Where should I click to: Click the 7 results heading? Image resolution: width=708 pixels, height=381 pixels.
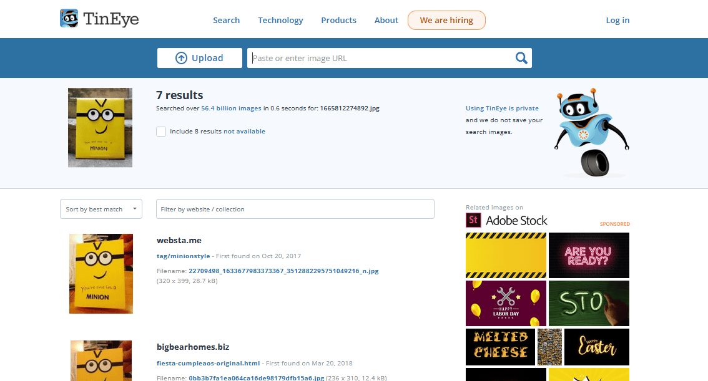(180, 95)
